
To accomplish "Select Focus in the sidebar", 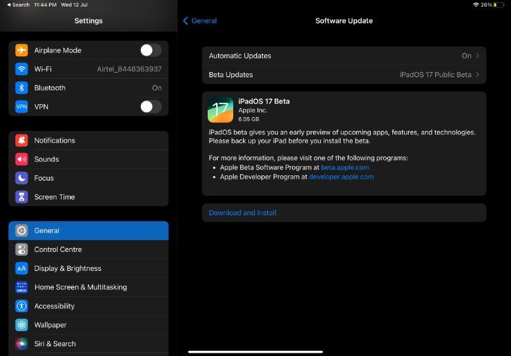I will click(x=88, y=178).
